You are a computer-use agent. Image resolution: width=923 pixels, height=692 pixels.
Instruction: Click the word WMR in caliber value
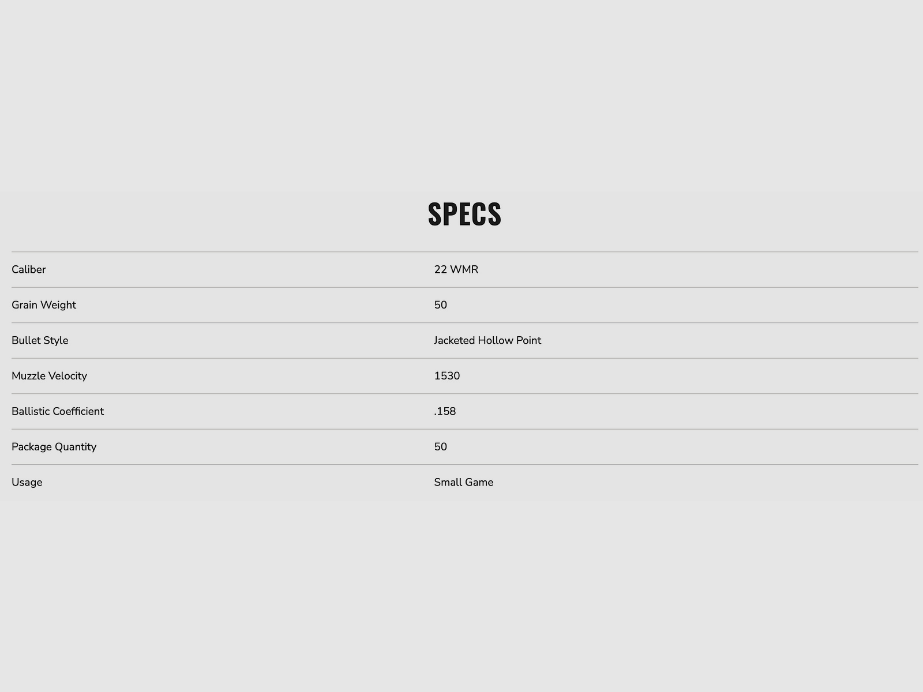click(464, 269)
